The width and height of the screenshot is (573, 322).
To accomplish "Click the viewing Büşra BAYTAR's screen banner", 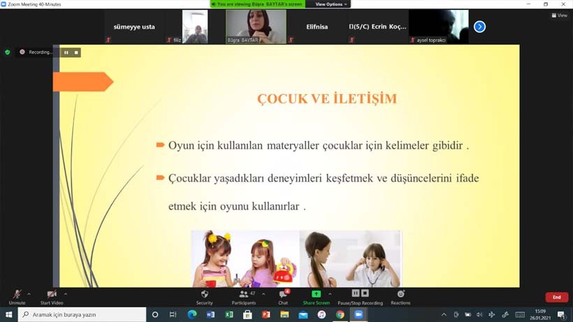I will tap(259, 4).
